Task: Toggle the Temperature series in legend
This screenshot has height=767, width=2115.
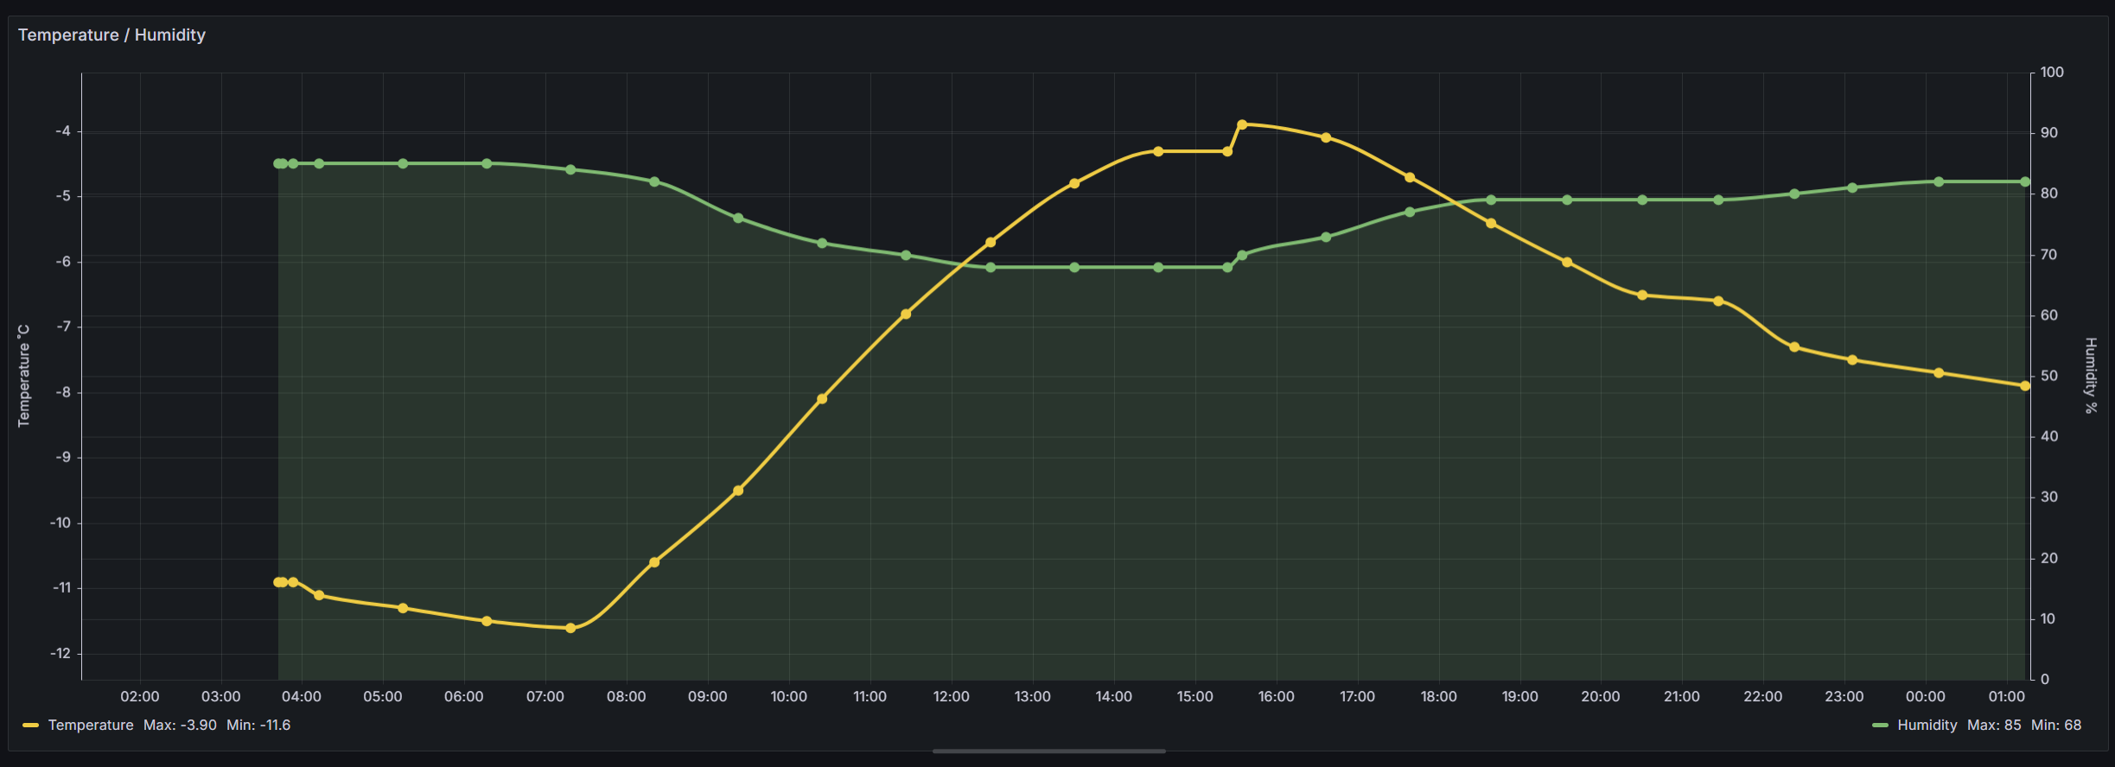Action: tap(91, 725)
